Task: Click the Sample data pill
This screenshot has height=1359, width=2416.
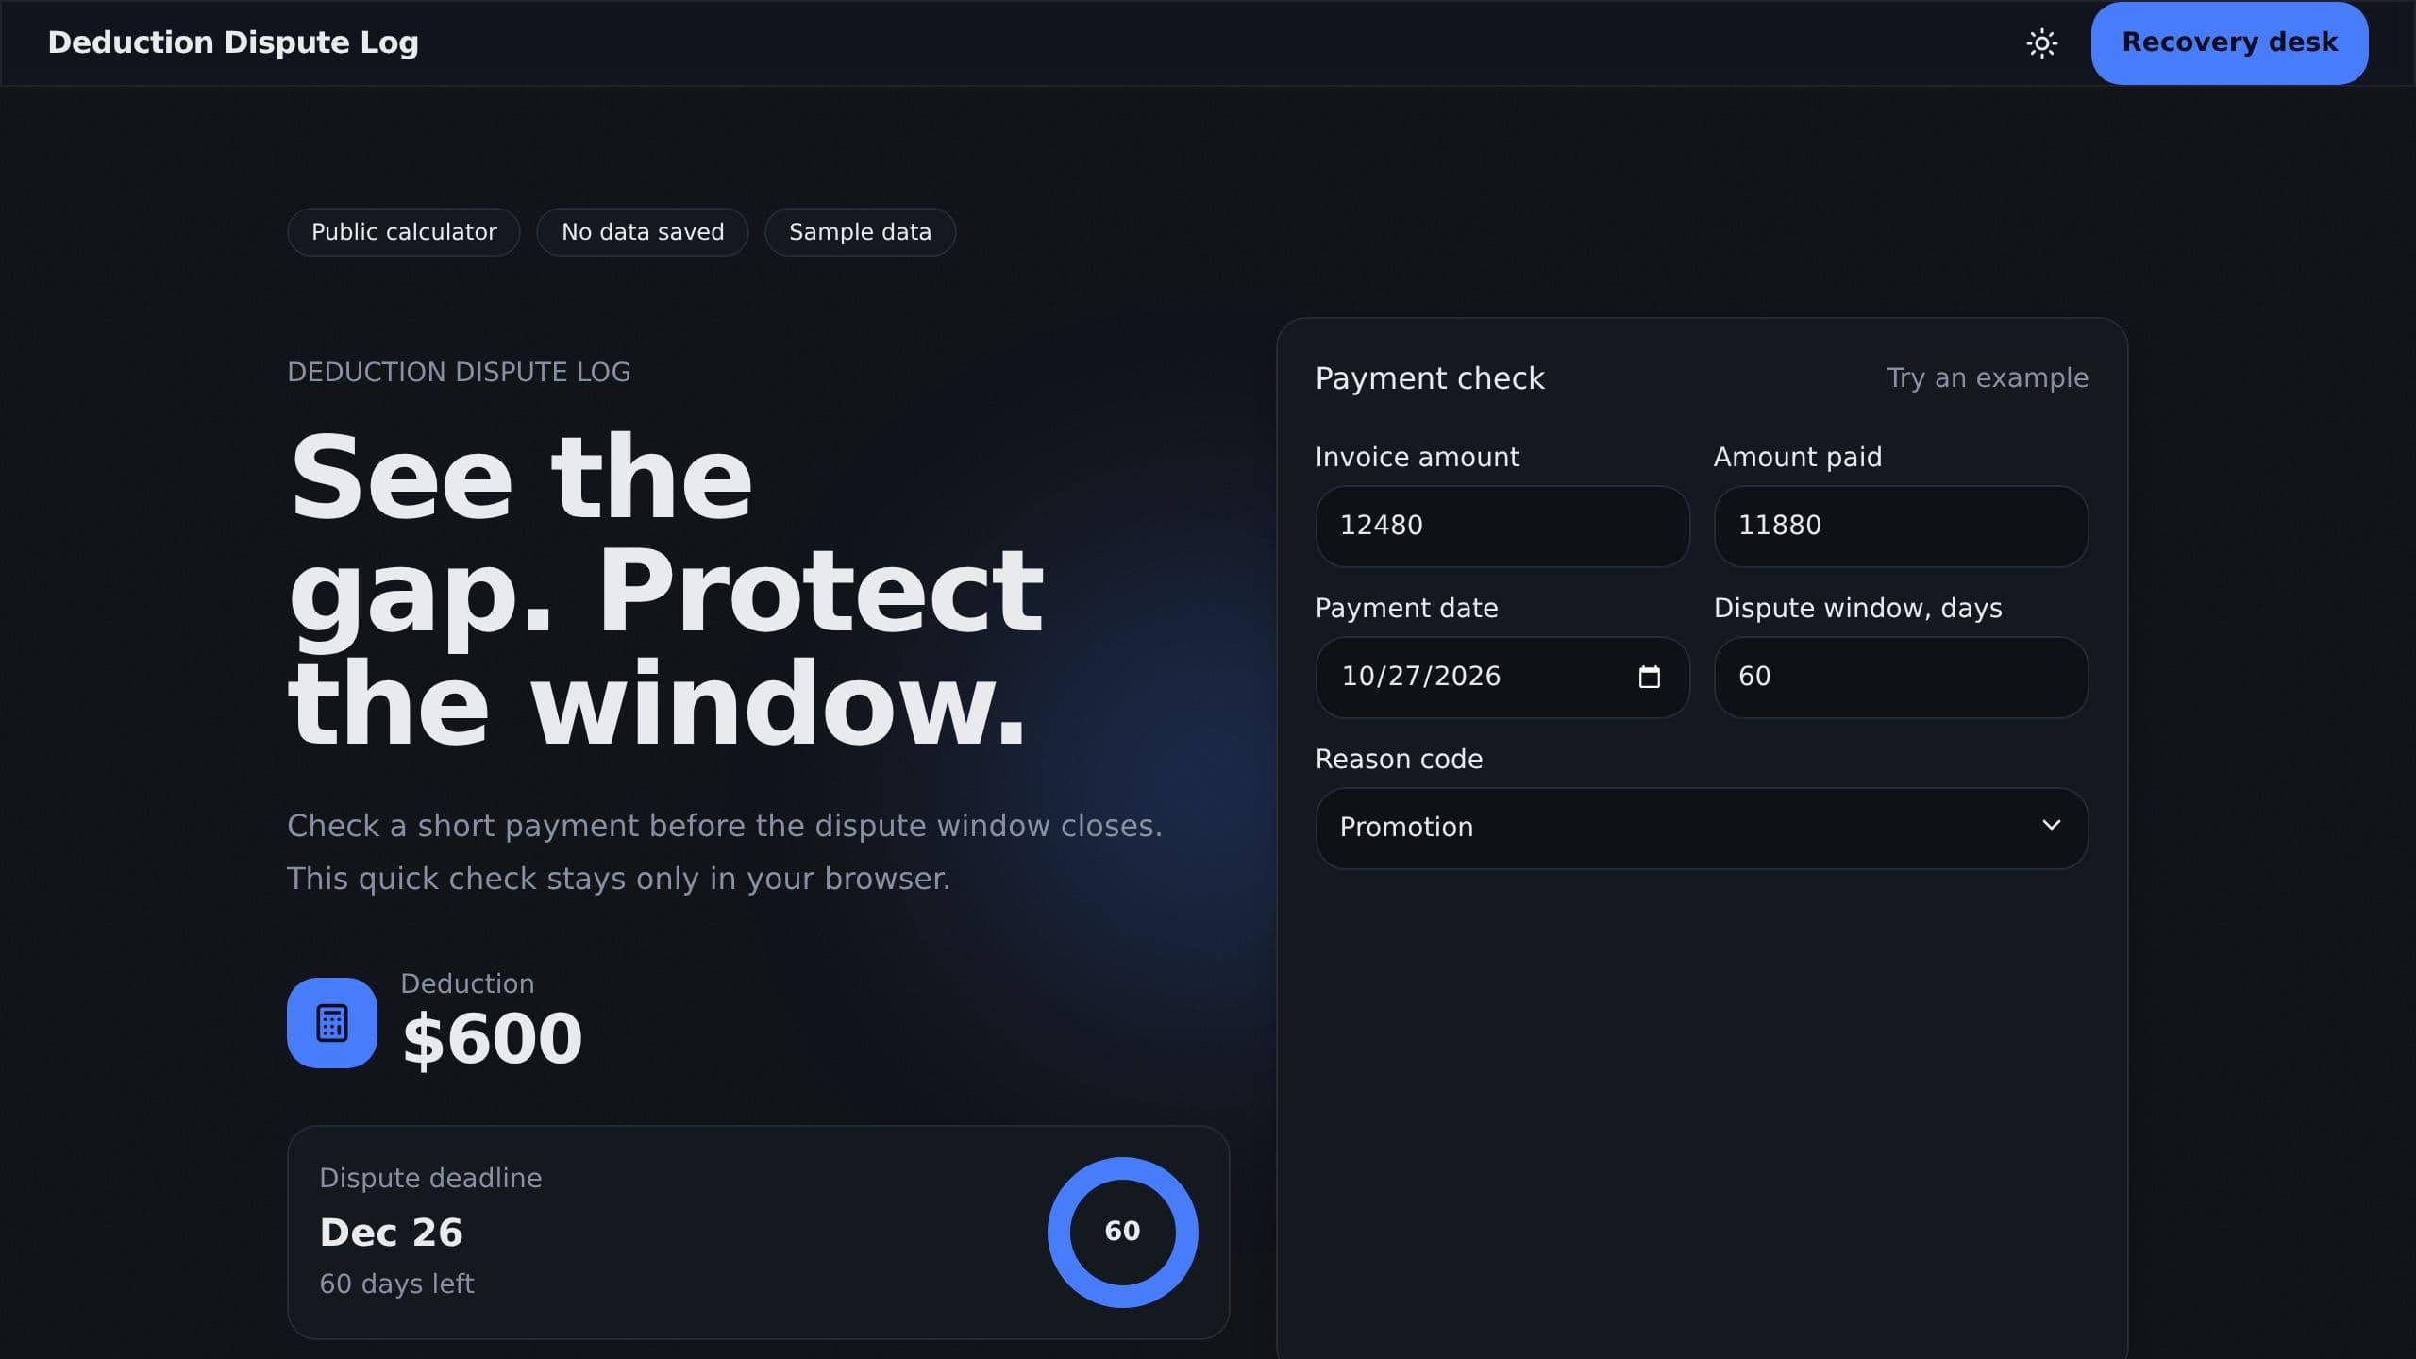Action: click(860, 232)
